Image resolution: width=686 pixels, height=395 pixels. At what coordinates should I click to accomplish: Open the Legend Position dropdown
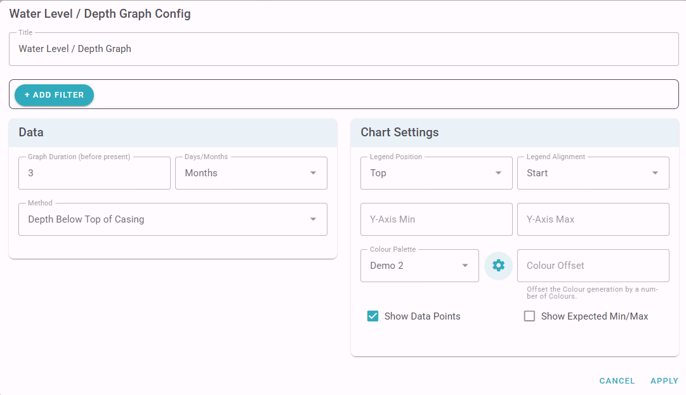tap(436, 173)
